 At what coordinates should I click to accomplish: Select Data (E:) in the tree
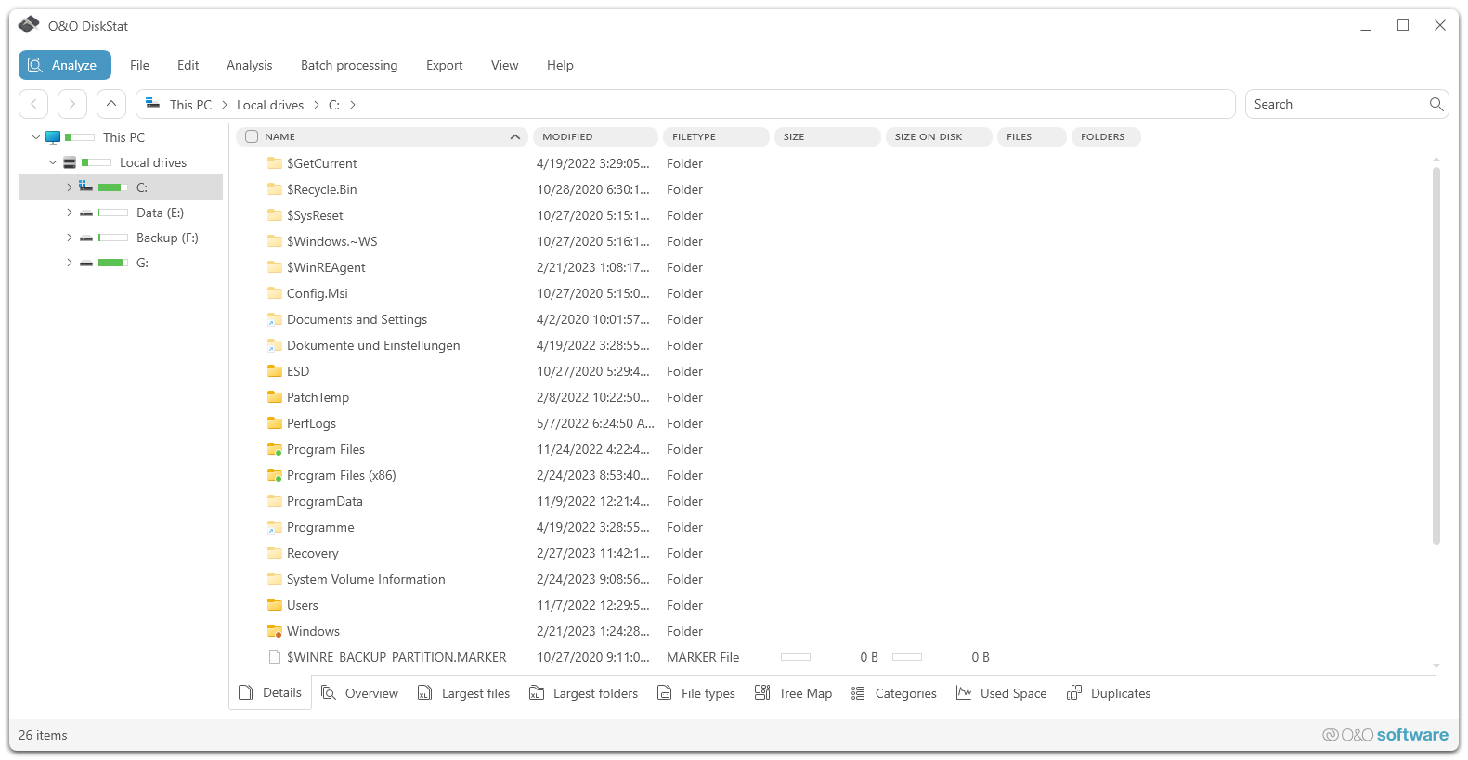(160, 213)
